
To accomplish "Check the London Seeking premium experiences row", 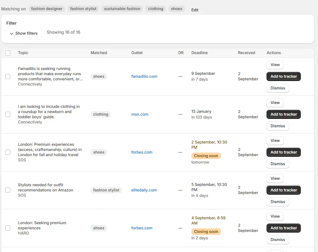I will click(x=8, y=228).
